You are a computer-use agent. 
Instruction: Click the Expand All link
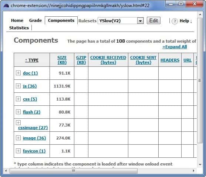pyautogui.click(x=175, y=47)
